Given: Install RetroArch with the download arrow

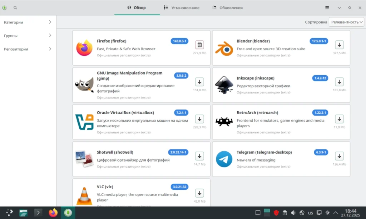Looking at the screenshot, I should [x=340, y=119].
